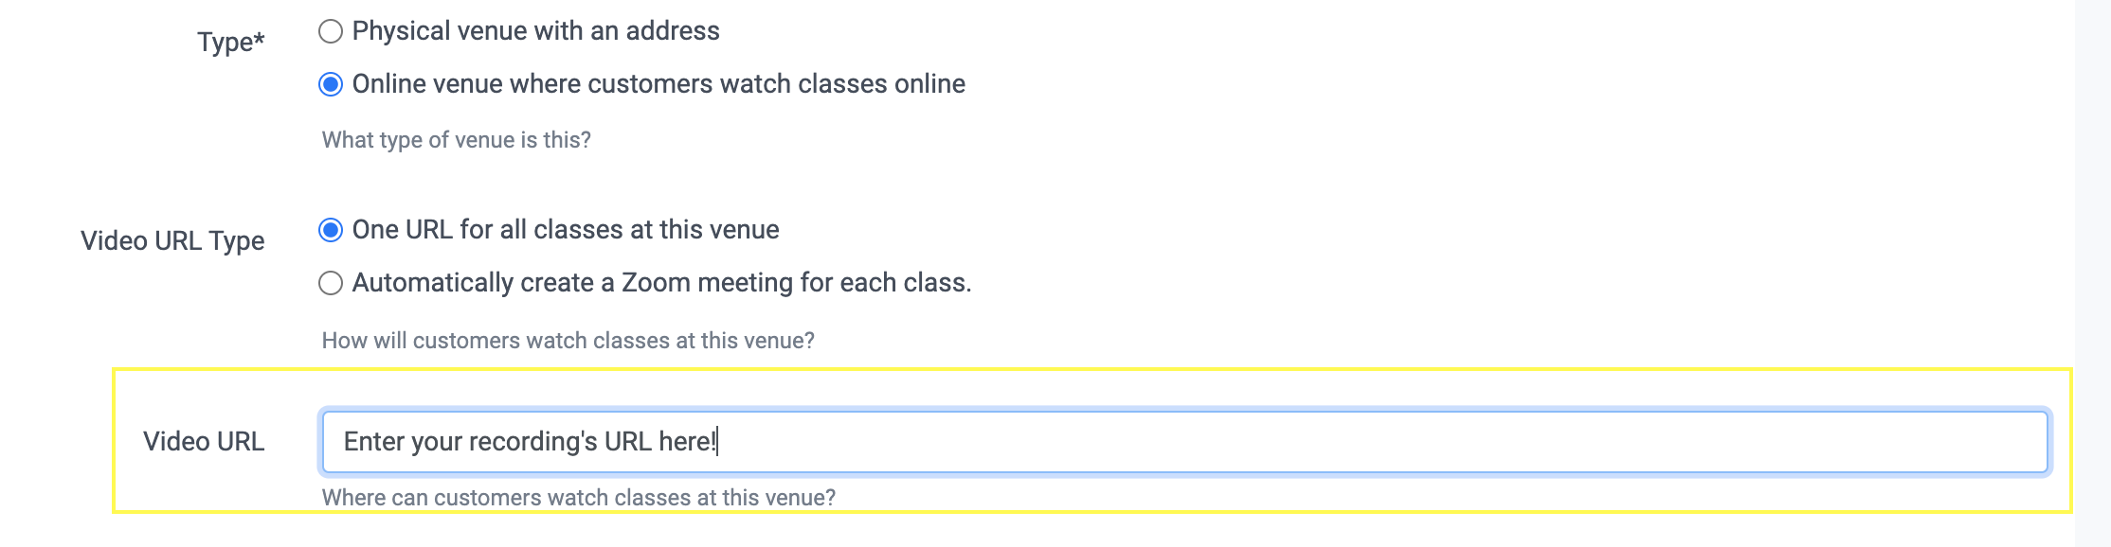Enable the automatic Zoom meeting radio button
2111x547 pixels.
click(x=331, y=284)
